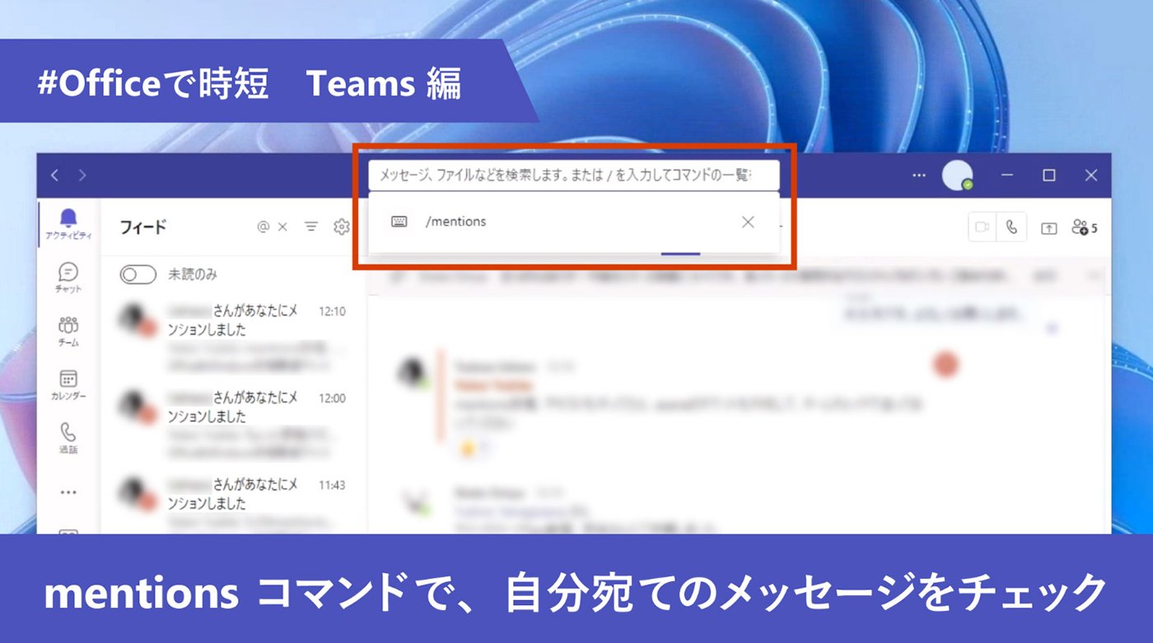
Task: Open the mention notification from 12:00
Action: pyautogui.click(x=234, y=426)
